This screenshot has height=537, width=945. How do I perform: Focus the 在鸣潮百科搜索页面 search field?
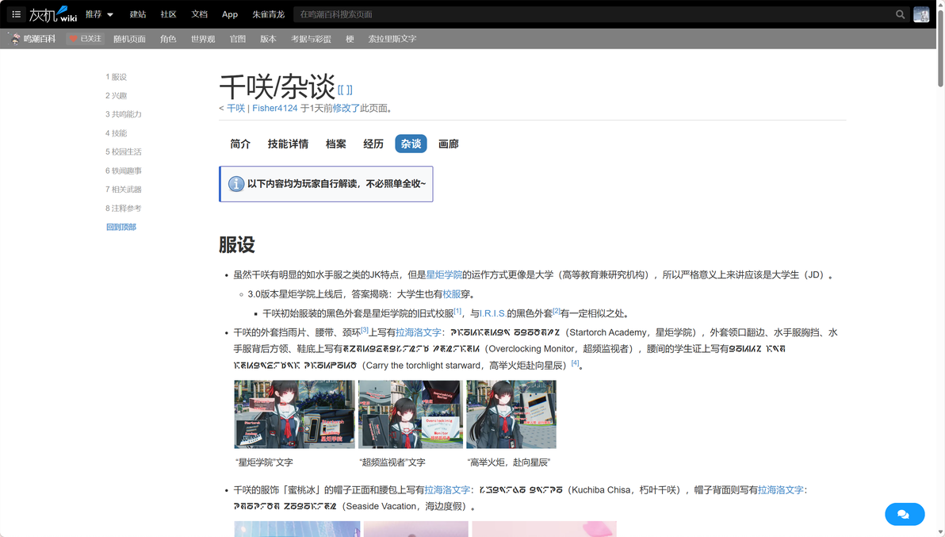click(x=595, y=14)
